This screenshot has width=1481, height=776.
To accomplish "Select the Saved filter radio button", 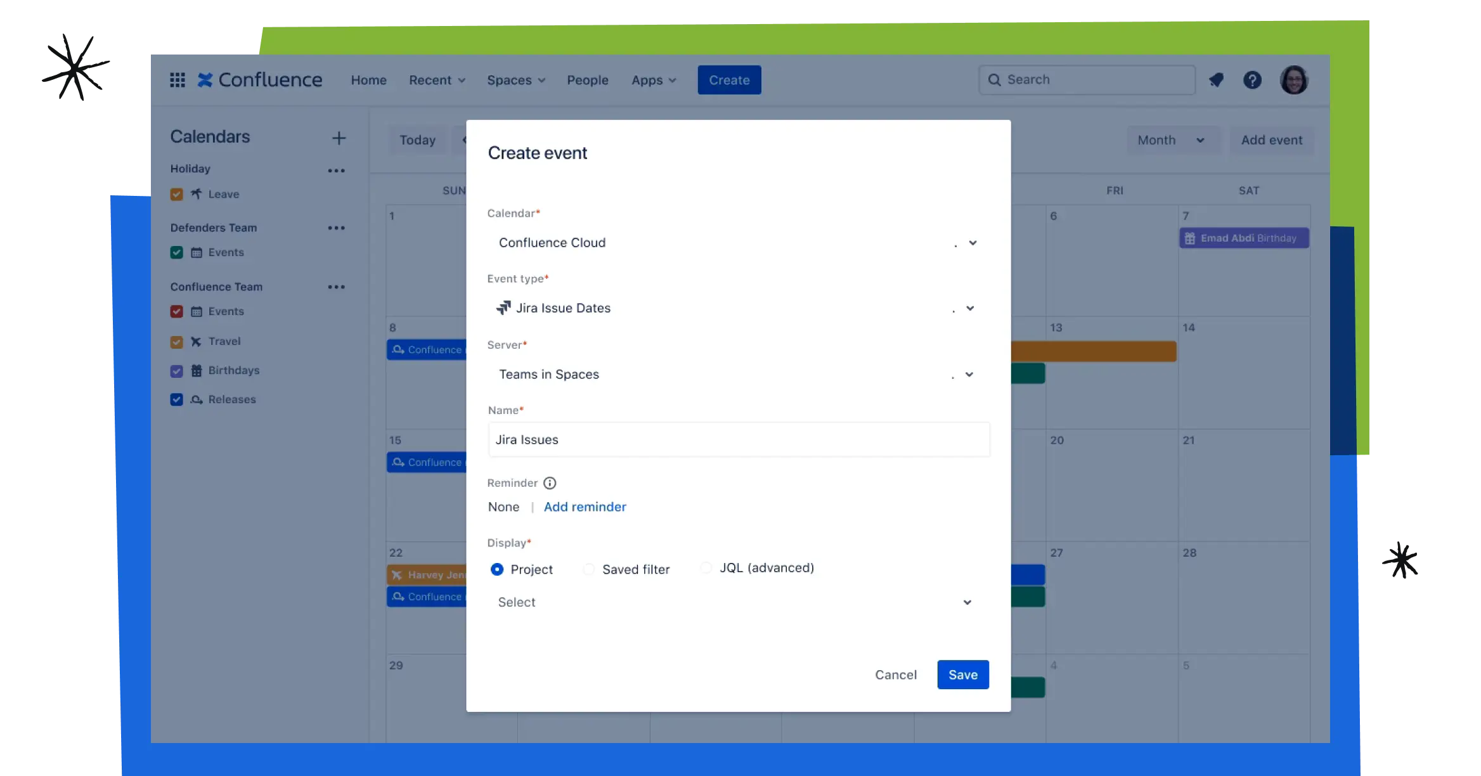I will pyautogui.click(x=589, y=569).
